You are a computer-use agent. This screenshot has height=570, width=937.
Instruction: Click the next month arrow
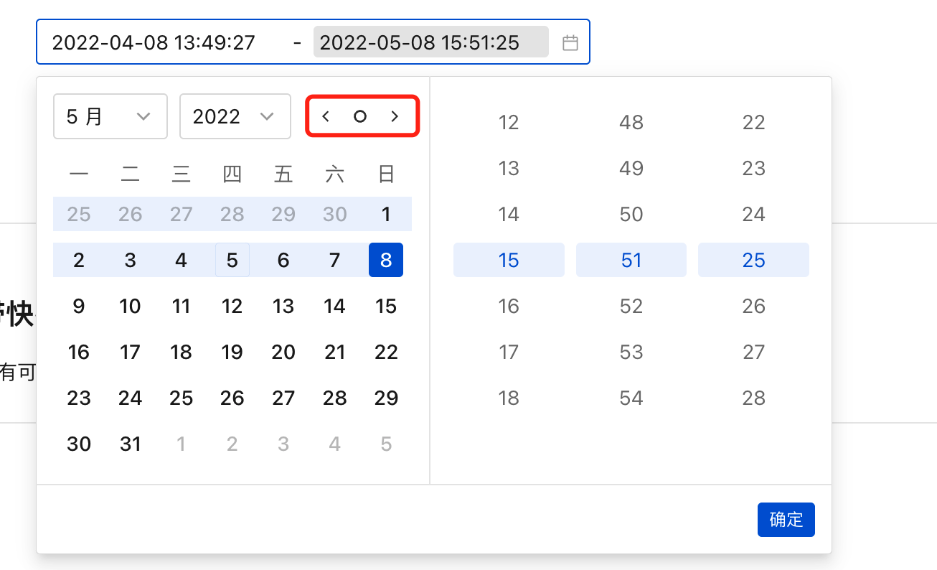coord(395,116)
